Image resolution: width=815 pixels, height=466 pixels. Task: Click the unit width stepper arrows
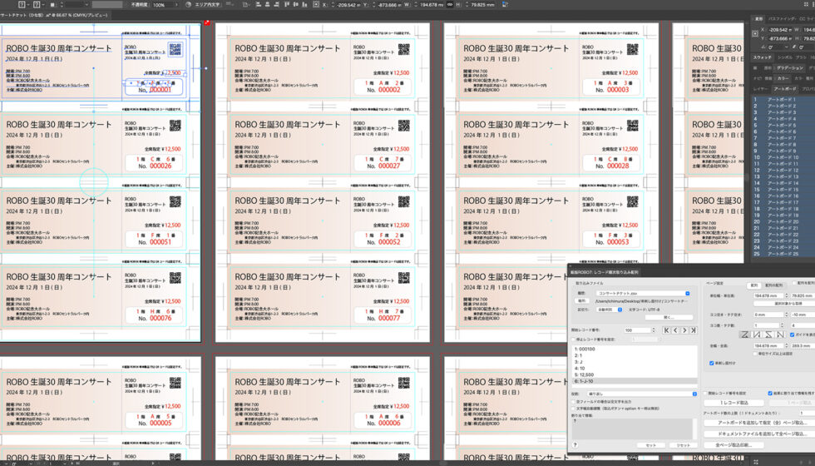pyautogui.click(x=787, y=296)
